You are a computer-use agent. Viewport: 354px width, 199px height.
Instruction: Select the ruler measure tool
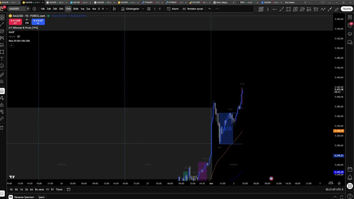coord(2,75)
